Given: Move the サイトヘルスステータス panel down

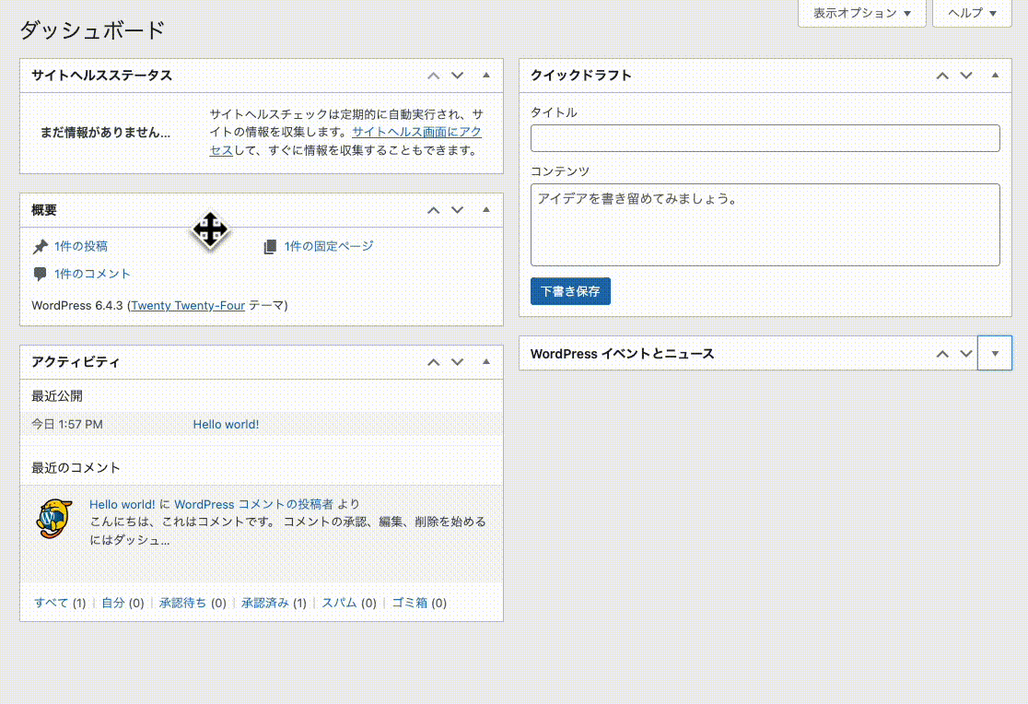Looking at the screenshot, I should coord(457,76).
